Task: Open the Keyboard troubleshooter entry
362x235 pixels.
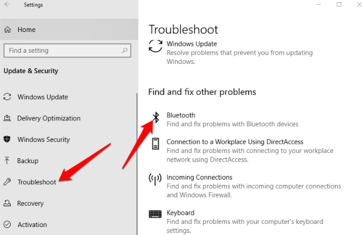Action: pos(180,213)
